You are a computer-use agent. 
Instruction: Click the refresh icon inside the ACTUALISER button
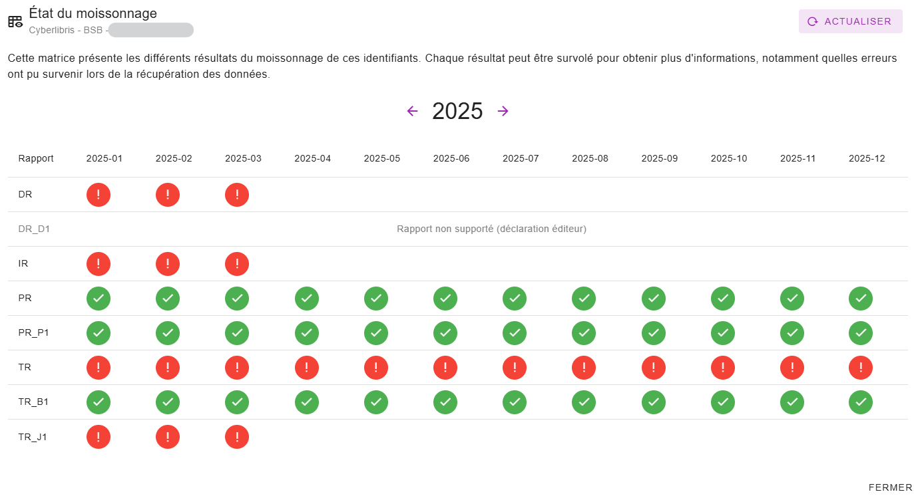point(812,21)
